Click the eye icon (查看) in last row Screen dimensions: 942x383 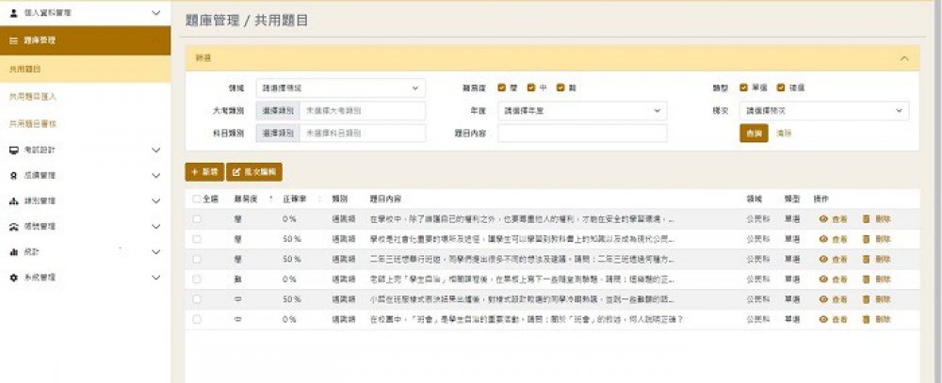[x=822, y=319]
